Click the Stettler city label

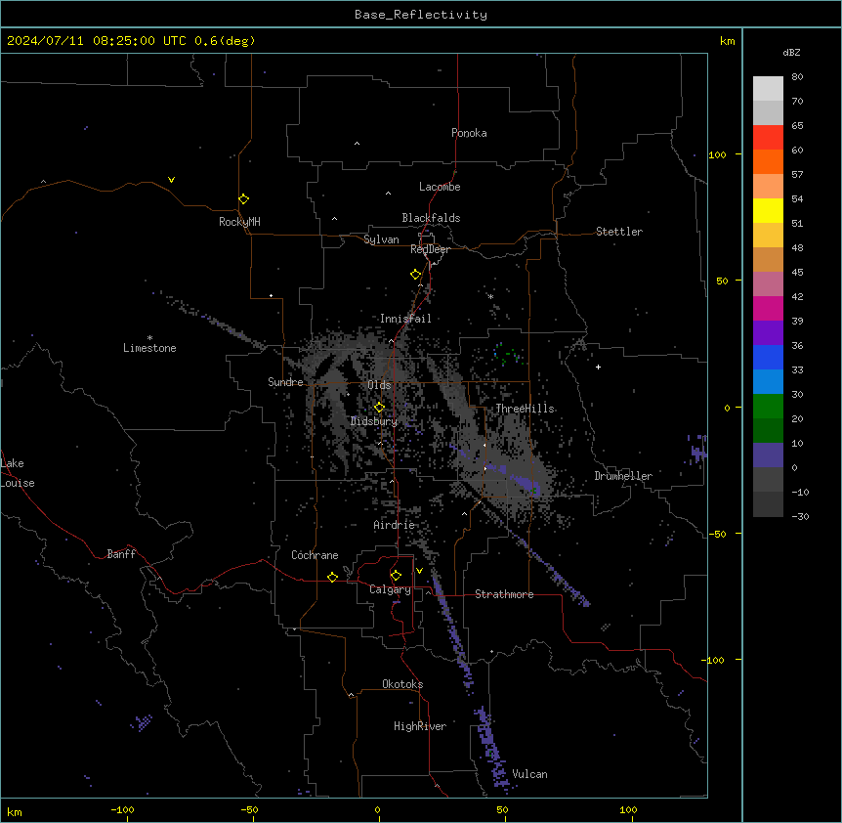[x=619, y=232]
